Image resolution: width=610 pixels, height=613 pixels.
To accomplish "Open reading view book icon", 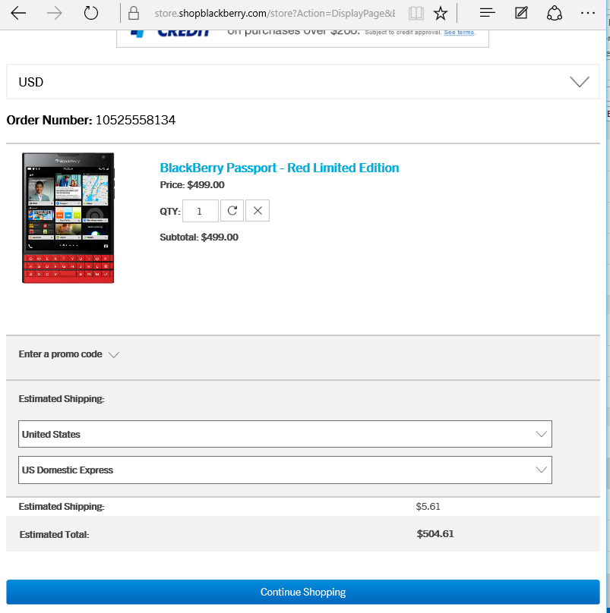I will (x=416, y=13).
